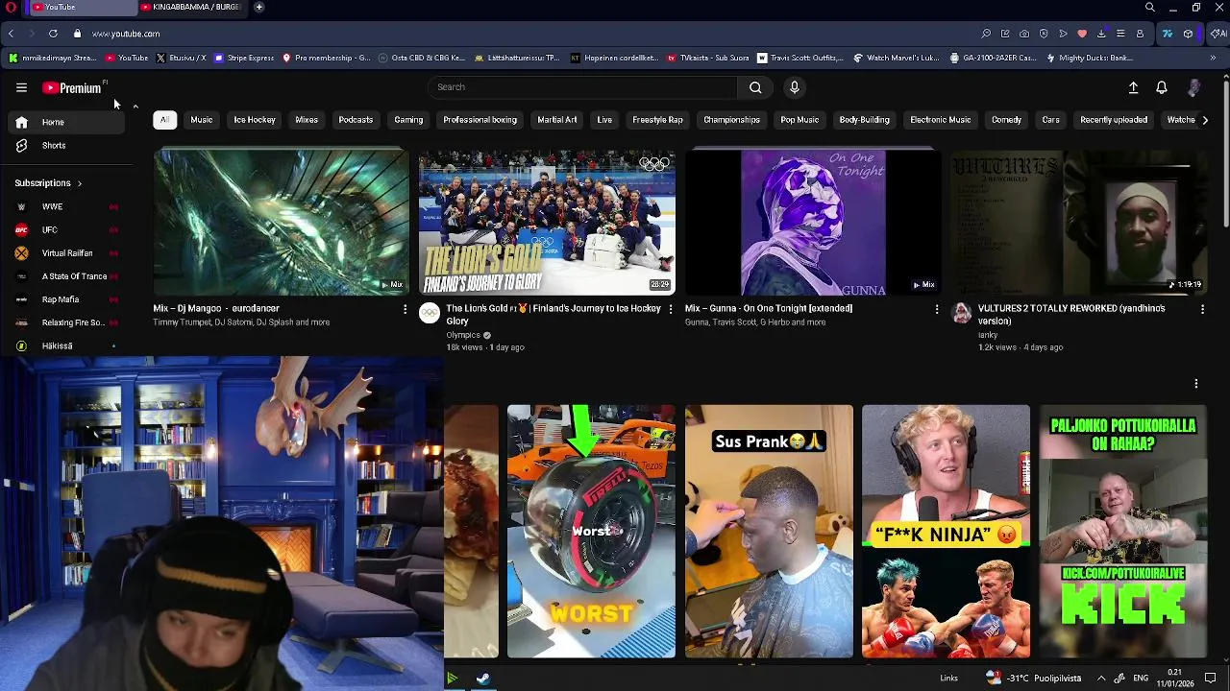
Task: Open the F**K NINJA short
Action: [x=946, y=531]
